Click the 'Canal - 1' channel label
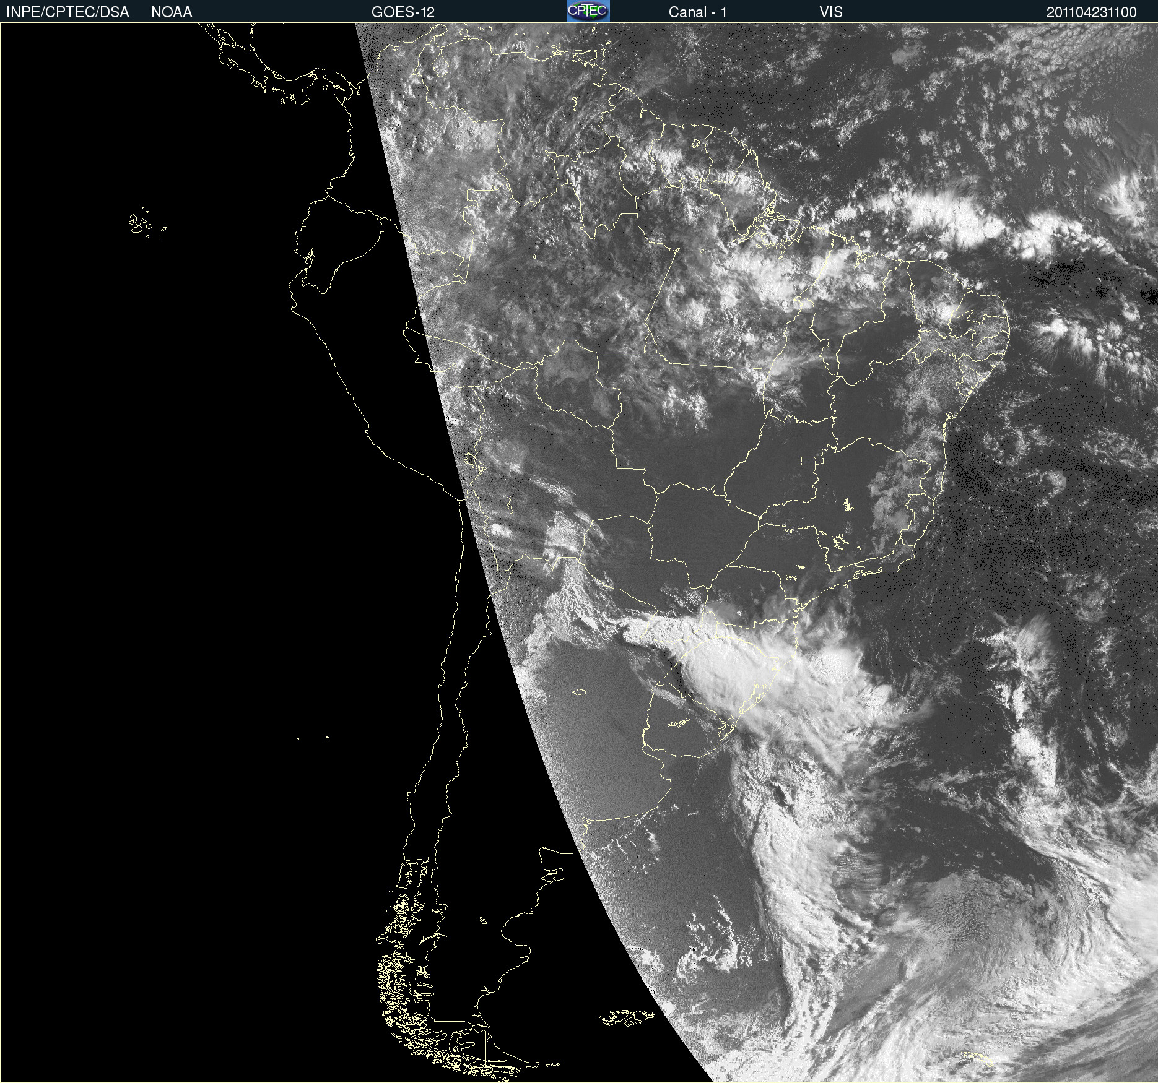The width and height of the screenshot is (1158, 1083). 698,12
